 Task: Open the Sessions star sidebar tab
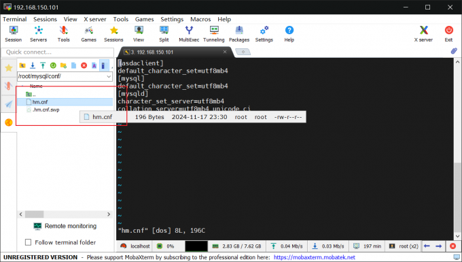pyautogui.click(x=9, y=68)
